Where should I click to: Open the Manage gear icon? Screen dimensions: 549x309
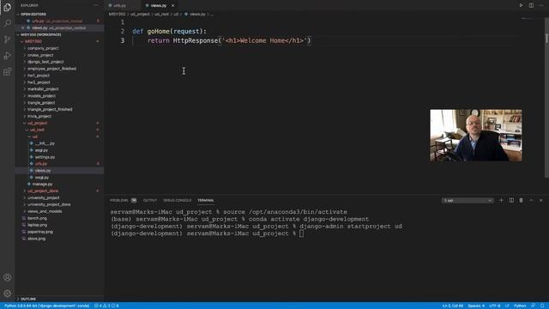coord(7,294)
